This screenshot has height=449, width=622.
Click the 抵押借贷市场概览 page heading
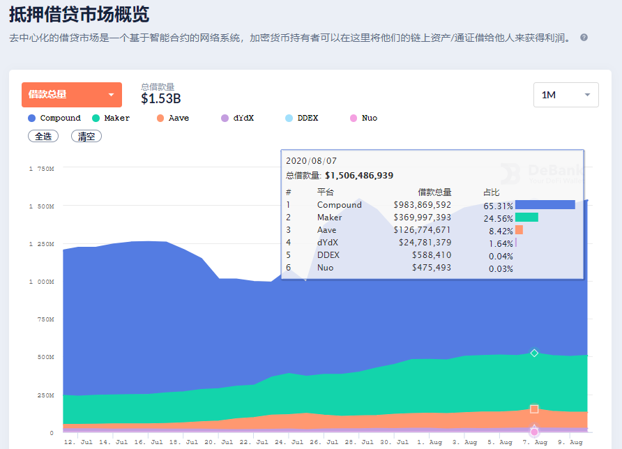pyautogui.click(x=79, y=14)
